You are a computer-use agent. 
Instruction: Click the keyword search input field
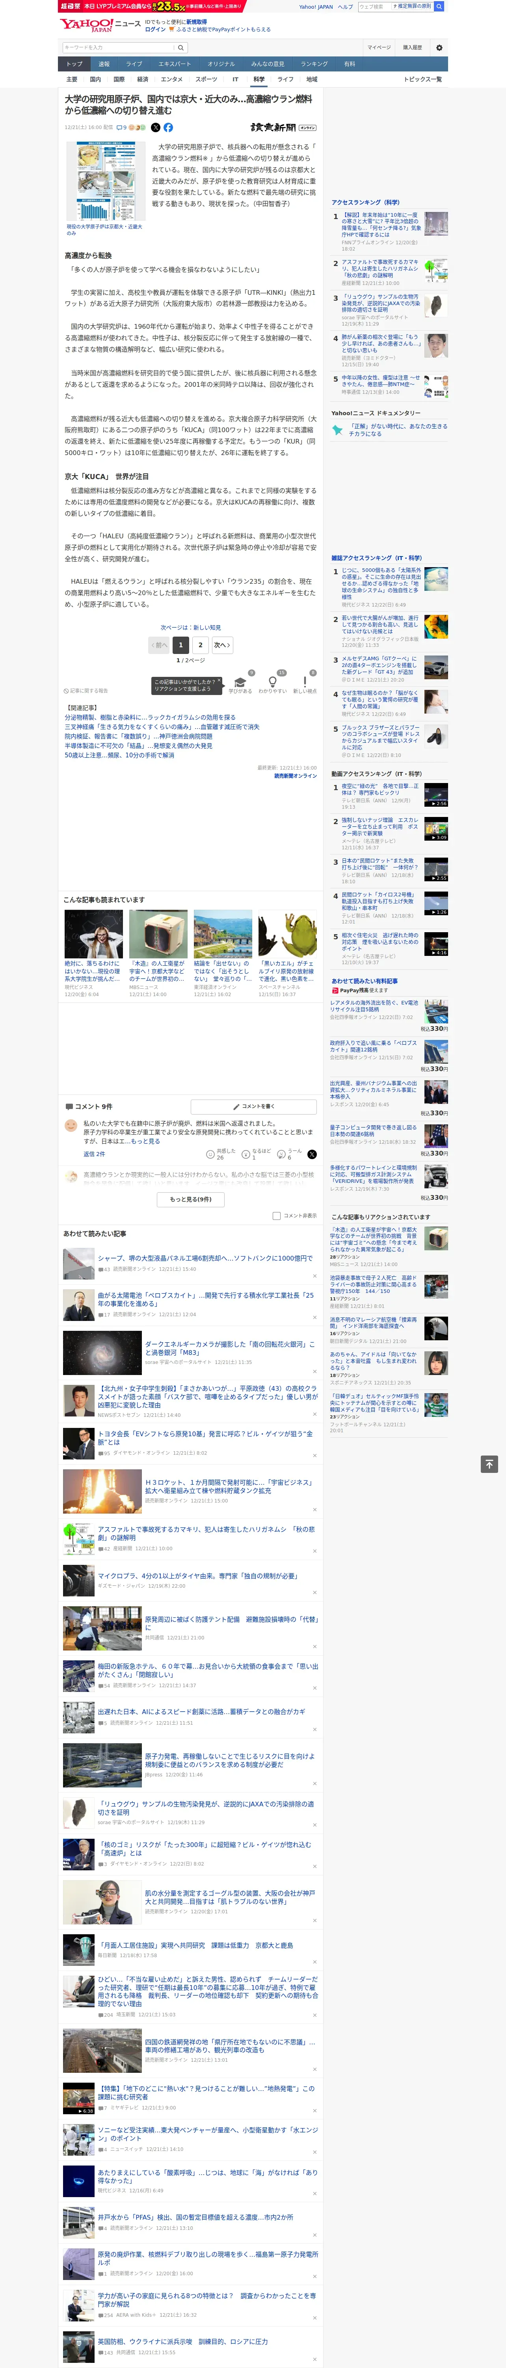click(119, 47)
